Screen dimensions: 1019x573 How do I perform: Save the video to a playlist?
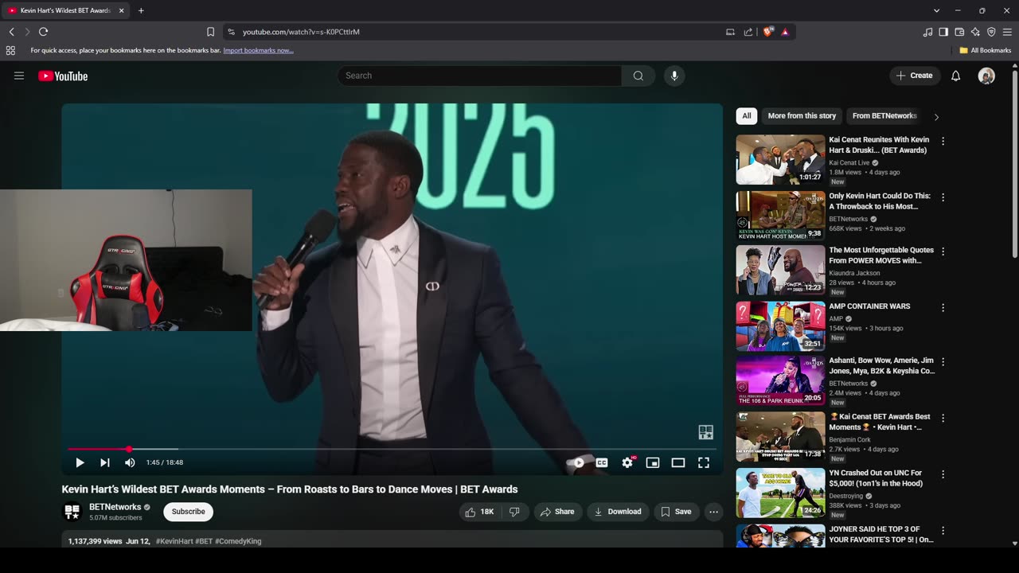point(676,512)
